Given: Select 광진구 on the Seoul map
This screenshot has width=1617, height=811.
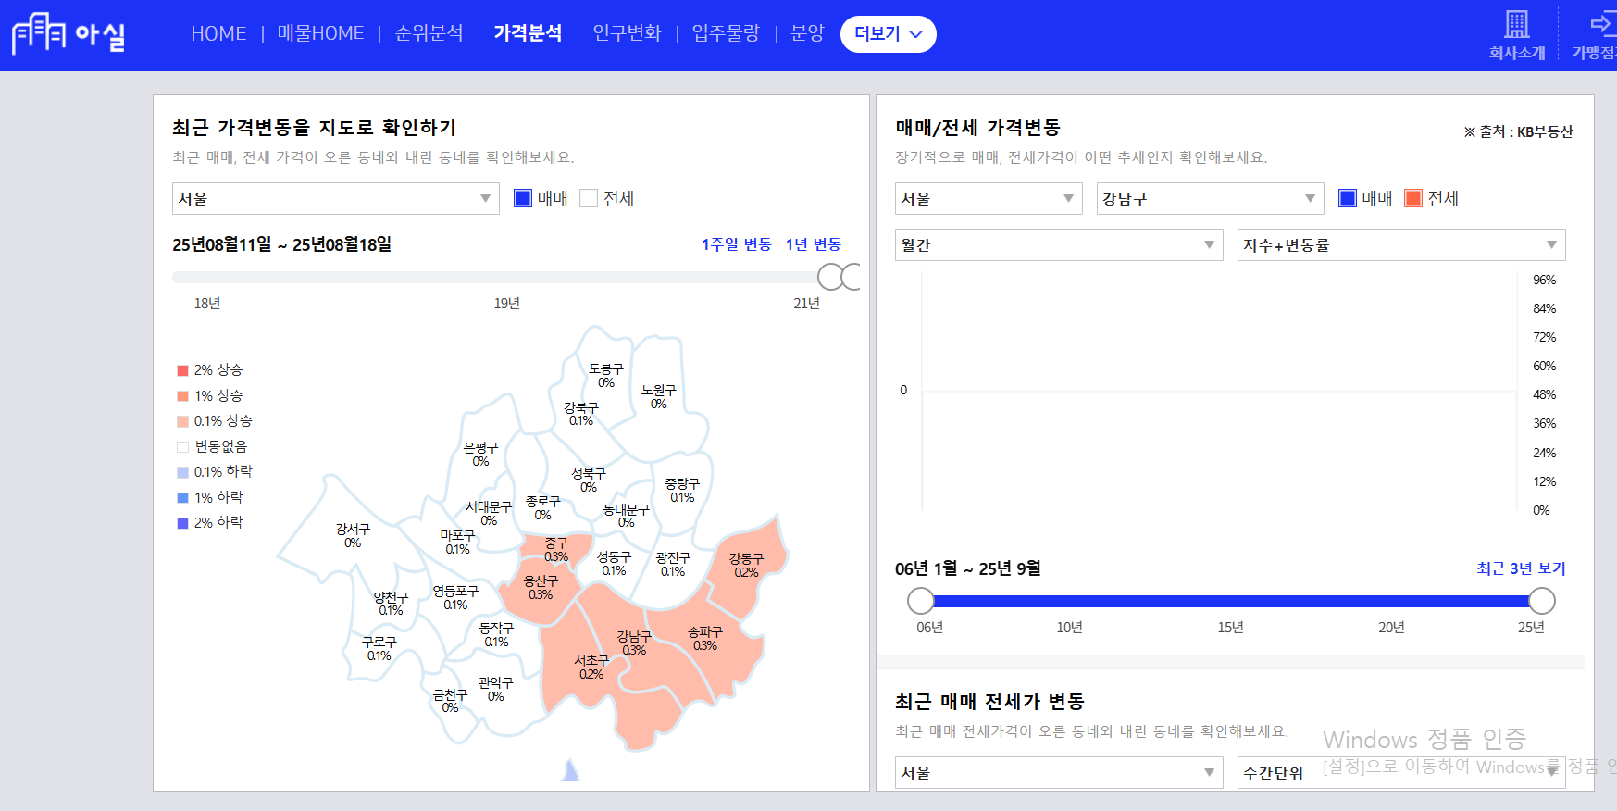Looking at the screenshot, I should point(673,564).
